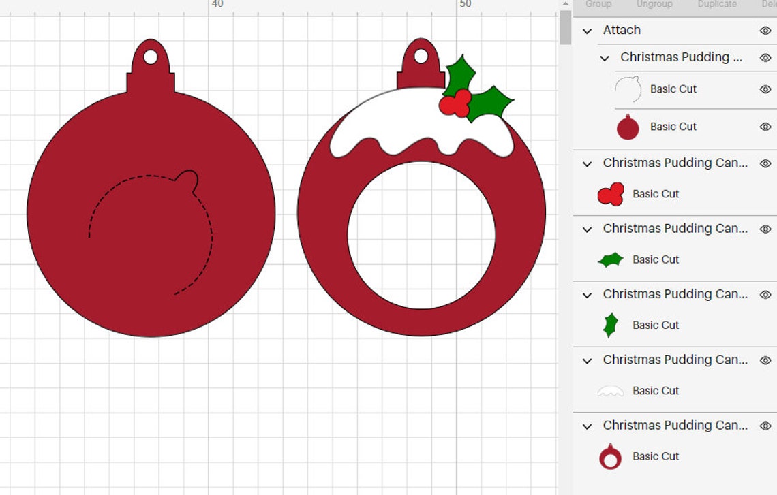Screen dimensions: 777x495
Task: Click the Group toolbar command
Action: [598, 4]
